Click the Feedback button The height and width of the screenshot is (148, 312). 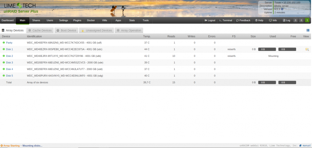point(243,20)
